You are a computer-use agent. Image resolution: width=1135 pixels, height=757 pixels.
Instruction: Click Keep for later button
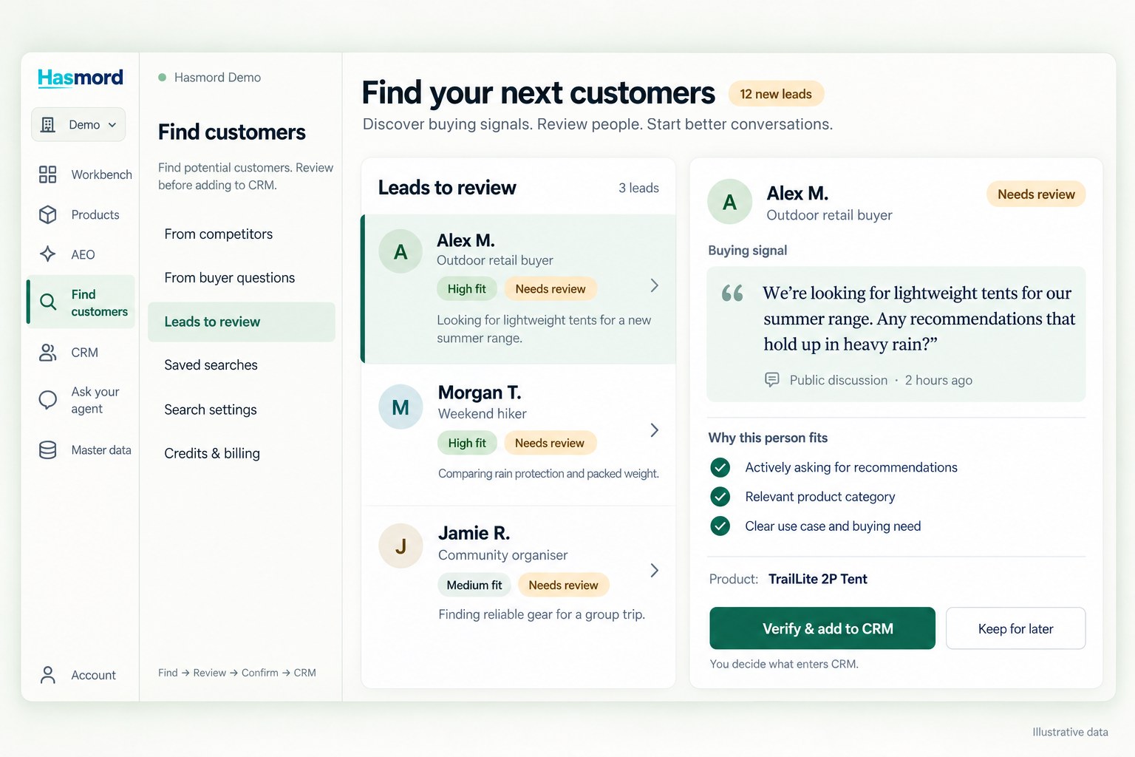[1015, 628]
